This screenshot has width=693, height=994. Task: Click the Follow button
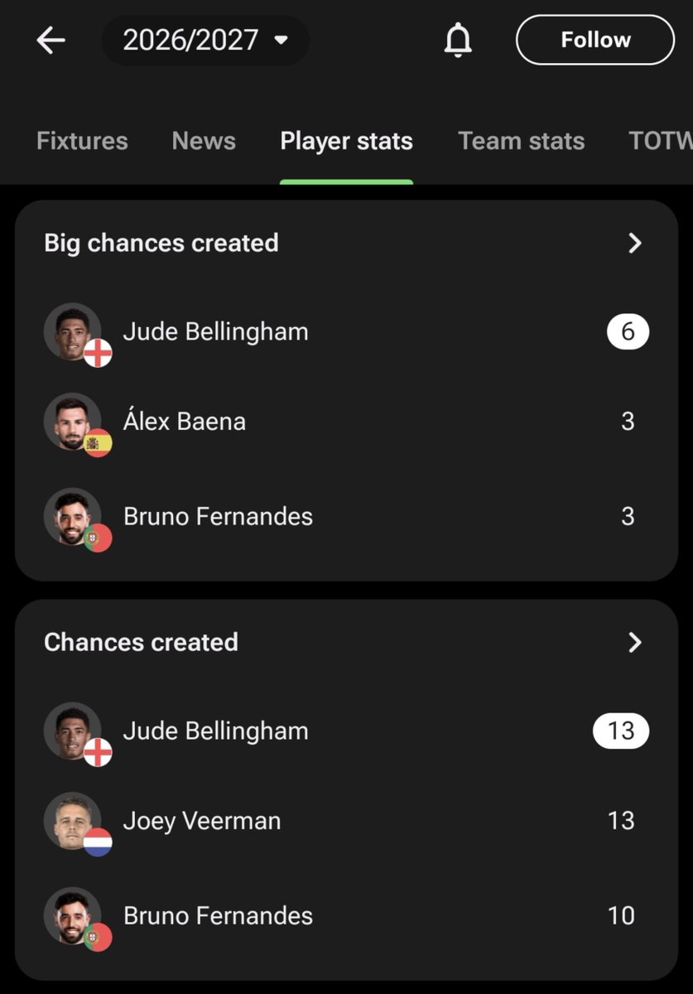(595, 40)
